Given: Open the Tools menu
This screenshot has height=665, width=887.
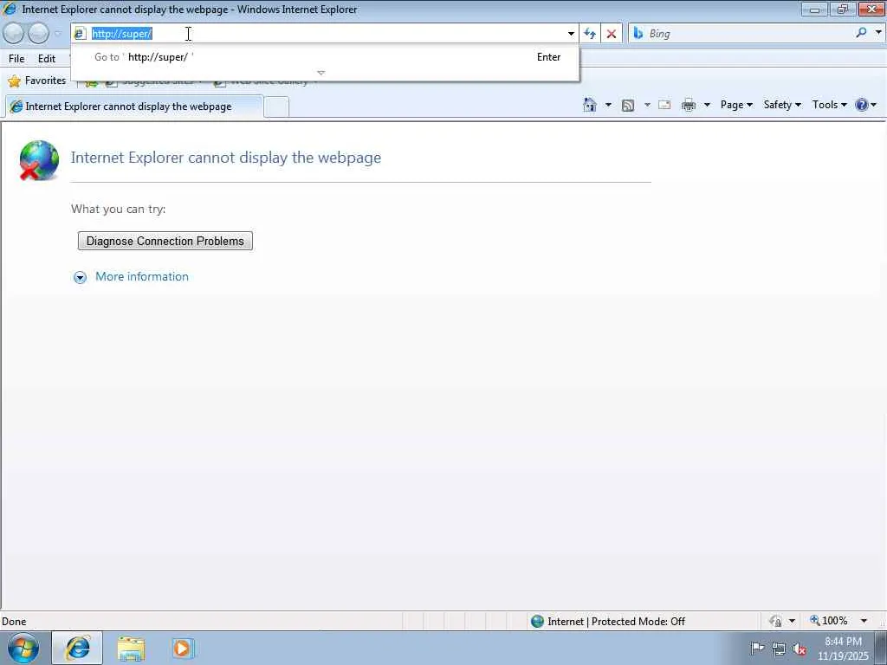Looking at the screenshot, I should 829,105.
